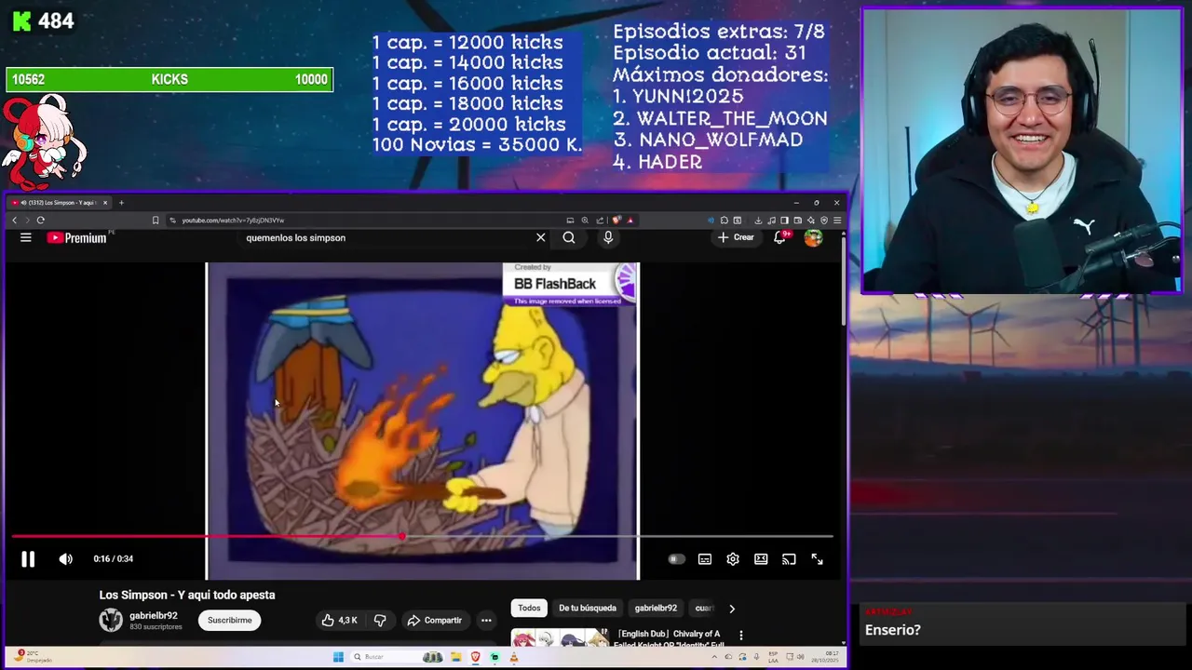The image size is (1192, 670).
Task: Open Brave browser from the taskbar
Action: click(x=476, y=657)
